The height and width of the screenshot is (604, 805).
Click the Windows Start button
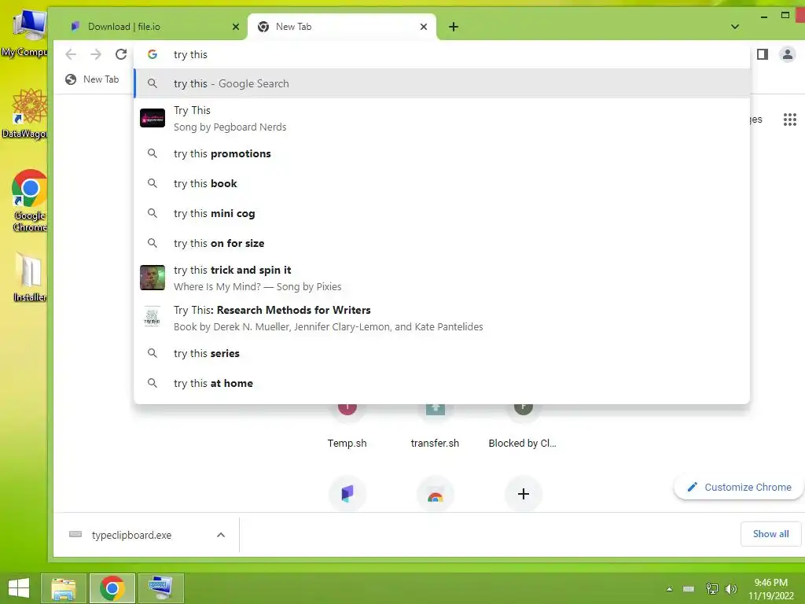click(x=19, y=588)
